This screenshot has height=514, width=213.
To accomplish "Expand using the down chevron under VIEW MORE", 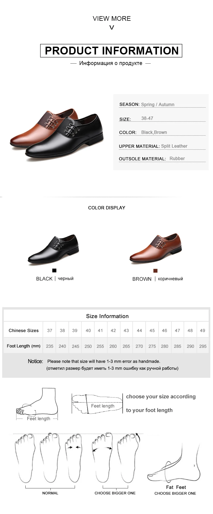I will click(x=112, y=28).
